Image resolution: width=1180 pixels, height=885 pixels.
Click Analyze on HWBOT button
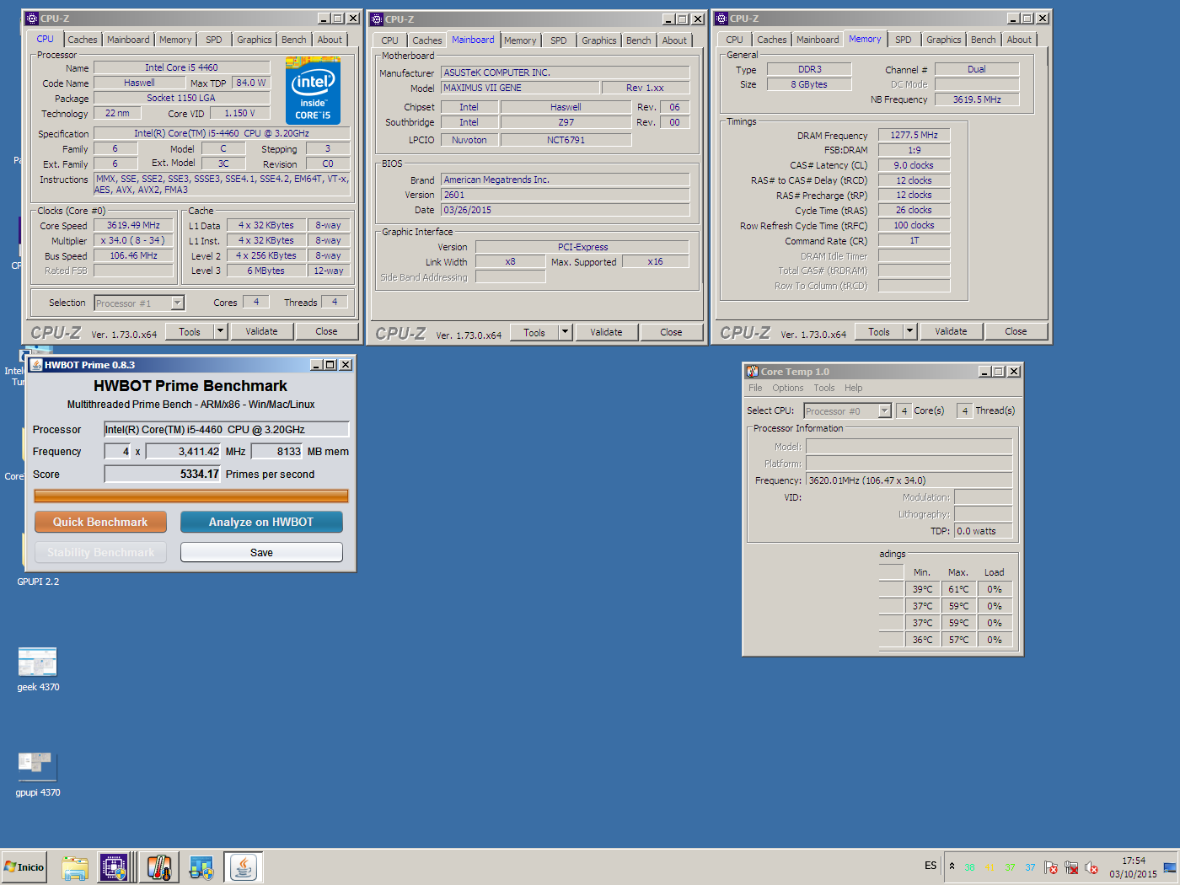click(x=261, y=523)
